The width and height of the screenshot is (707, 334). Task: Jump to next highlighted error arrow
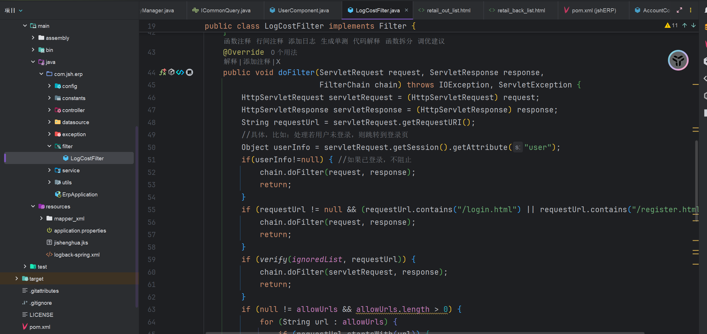(694, 26)
